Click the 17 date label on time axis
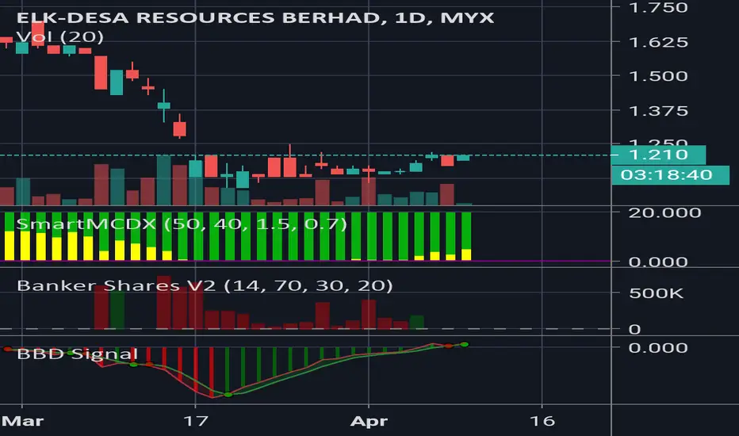Screen dimensions: 739x436 (x=196, y=420)
